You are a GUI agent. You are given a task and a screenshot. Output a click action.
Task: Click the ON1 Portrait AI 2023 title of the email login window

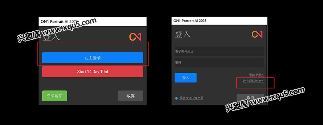(x=190, y=20)
